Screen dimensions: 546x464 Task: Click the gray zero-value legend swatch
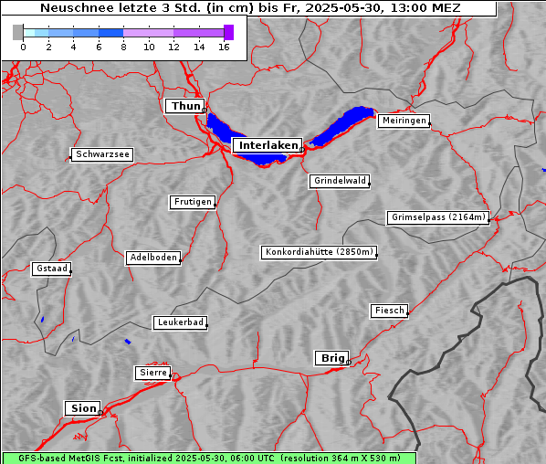point(17,32)
